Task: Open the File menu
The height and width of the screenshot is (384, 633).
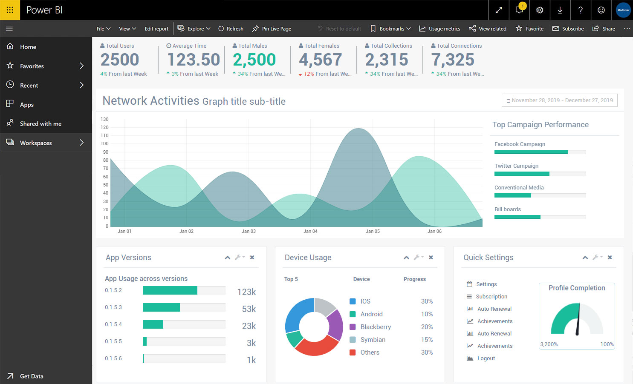Action: pyautogui.click(x=103, y=29)
